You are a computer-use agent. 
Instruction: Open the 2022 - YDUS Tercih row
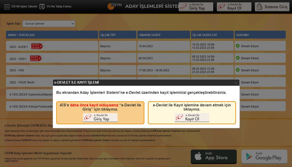pyautogui.click(x=23, y=82)
